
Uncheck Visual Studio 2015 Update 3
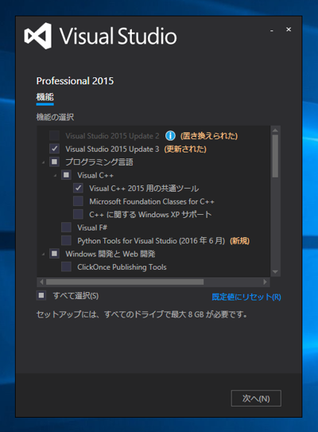point(54,149)
